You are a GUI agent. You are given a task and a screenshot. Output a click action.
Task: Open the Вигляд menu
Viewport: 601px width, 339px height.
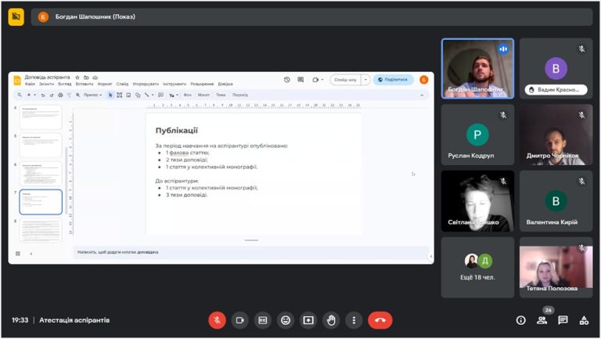click(65, 84)
